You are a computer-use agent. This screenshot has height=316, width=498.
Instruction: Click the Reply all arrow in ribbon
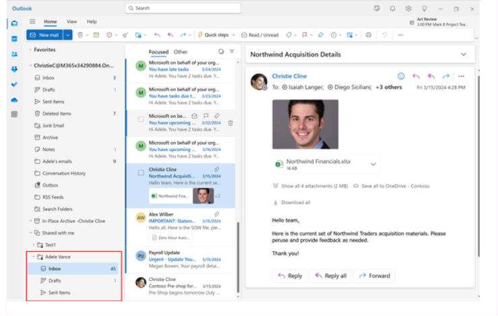[170, 35]
